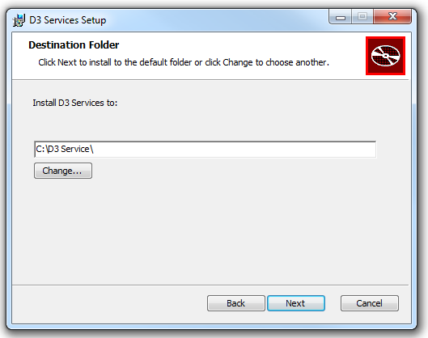Click the divider line below the header banner

coord(210,80)
